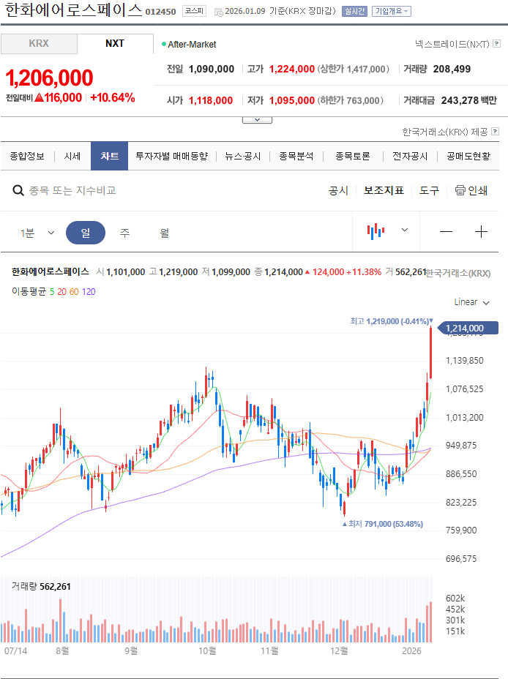Open the 1분 interval dropdown

(x=37, y=233)
